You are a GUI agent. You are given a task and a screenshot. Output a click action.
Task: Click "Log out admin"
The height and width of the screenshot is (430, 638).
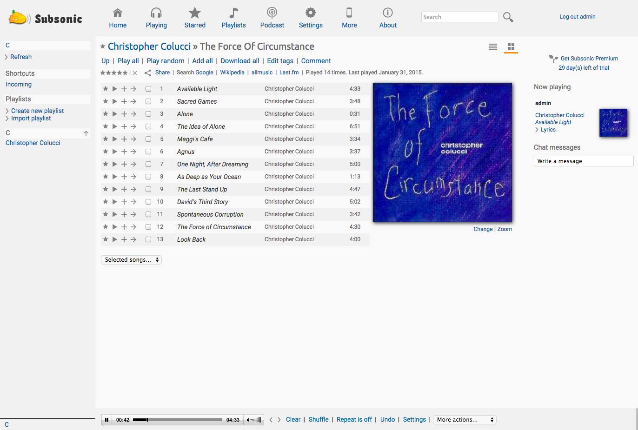(x=577, y=16)
